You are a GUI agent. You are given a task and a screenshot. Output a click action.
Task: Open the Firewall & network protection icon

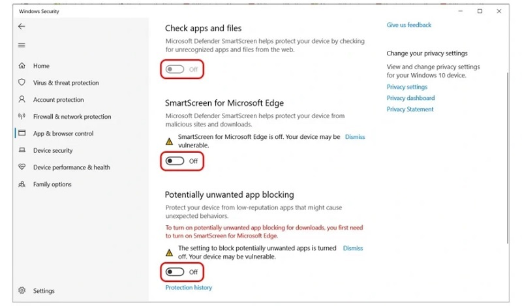(x=22, y=117)
